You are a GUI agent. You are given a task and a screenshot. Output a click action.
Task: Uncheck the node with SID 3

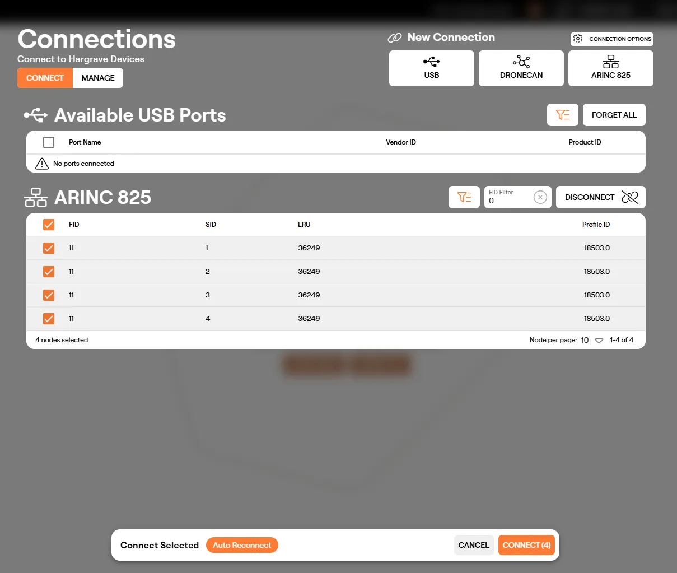49,295
